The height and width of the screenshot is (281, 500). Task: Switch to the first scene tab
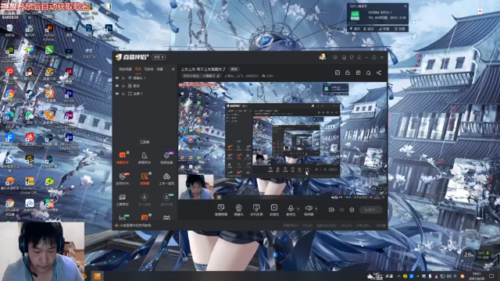(125, 69)
